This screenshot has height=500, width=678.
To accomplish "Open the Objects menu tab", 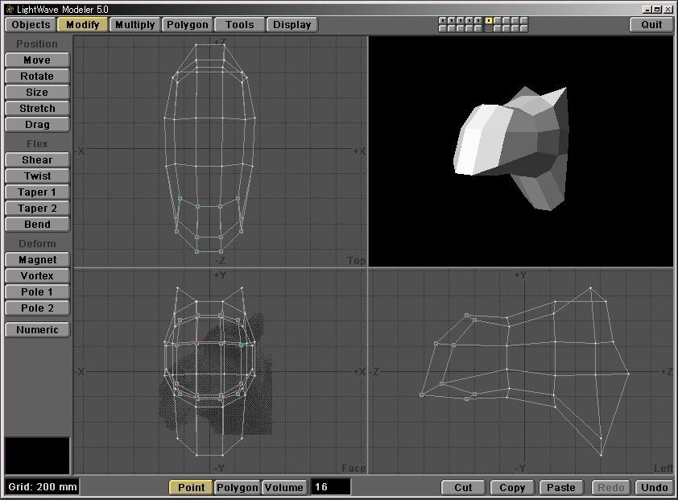I will pos(31,24).
